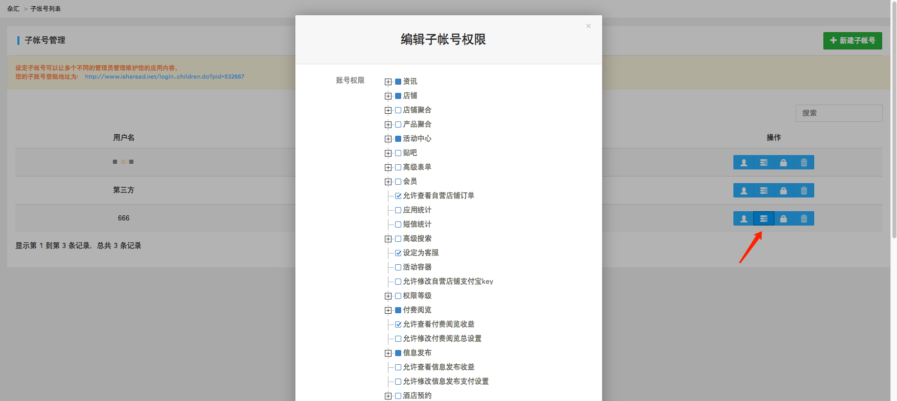Viewport: 897px width, 401px height.
Task: Expand the 资讯 tree node
Action: [x=388, y=82]
